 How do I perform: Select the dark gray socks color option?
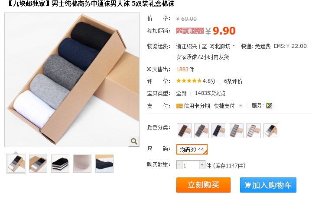pyautogui.click(x=201, y=131)
